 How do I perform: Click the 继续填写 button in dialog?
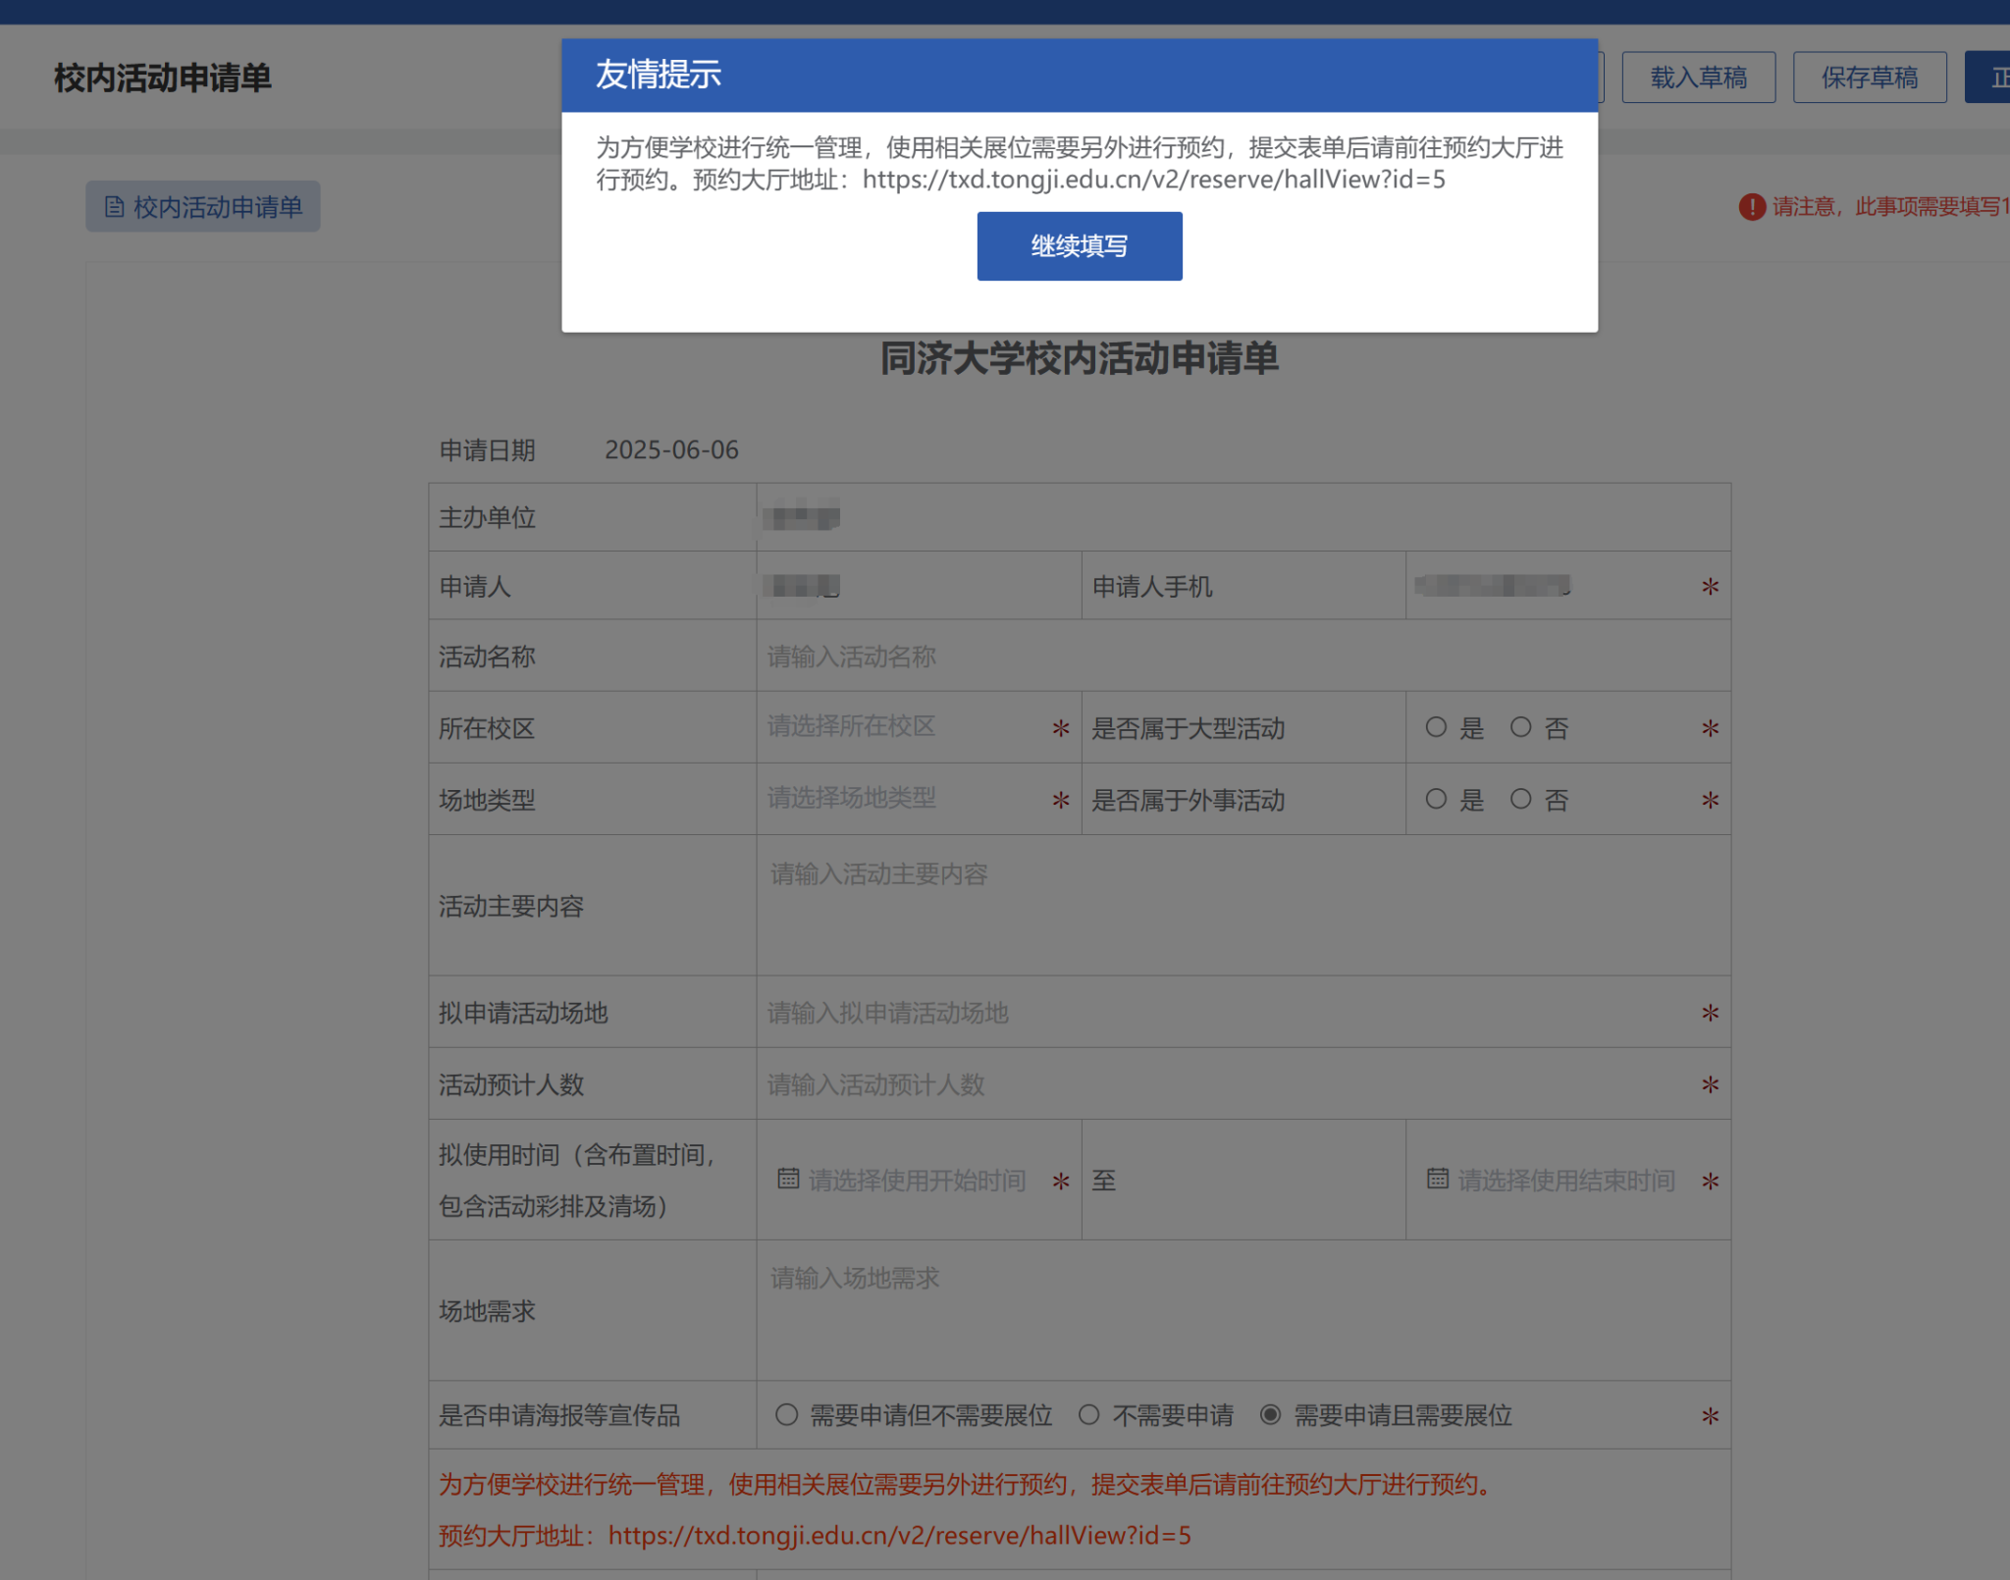[1079, 246]
